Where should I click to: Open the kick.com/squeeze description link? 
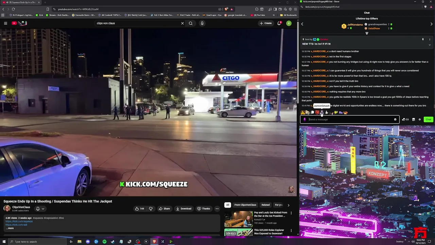point(19,222)
